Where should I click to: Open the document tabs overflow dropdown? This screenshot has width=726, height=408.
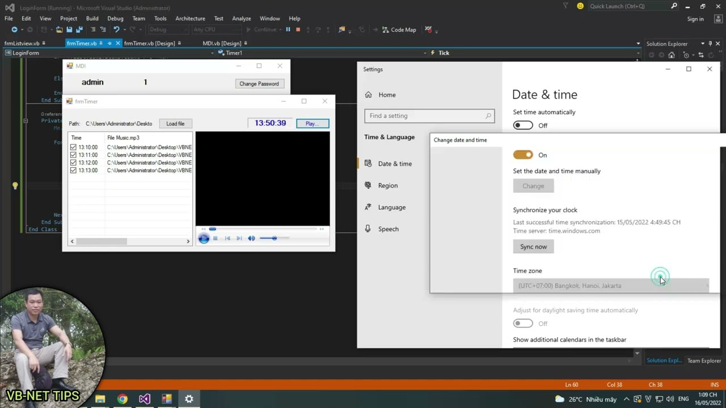(638, 44)
